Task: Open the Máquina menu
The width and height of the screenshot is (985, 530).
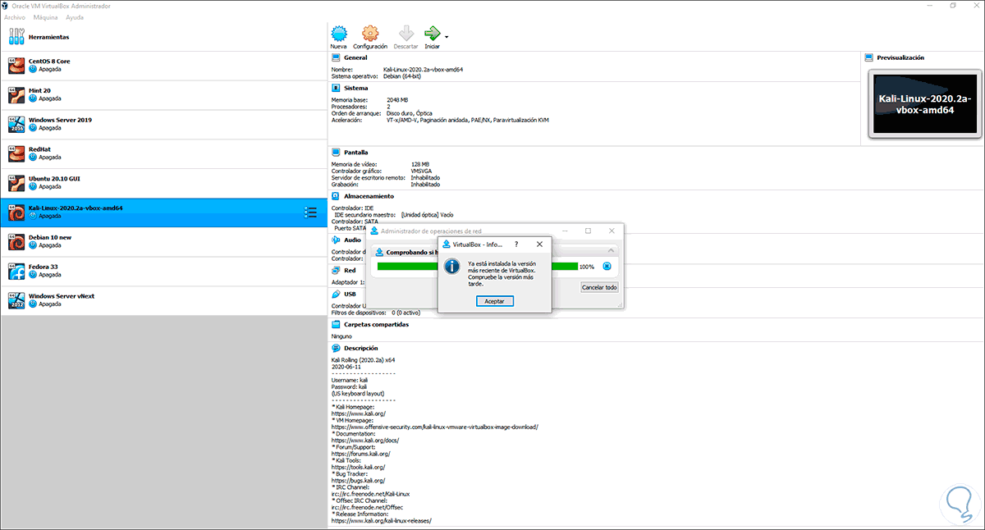Action: coord(47,16)
